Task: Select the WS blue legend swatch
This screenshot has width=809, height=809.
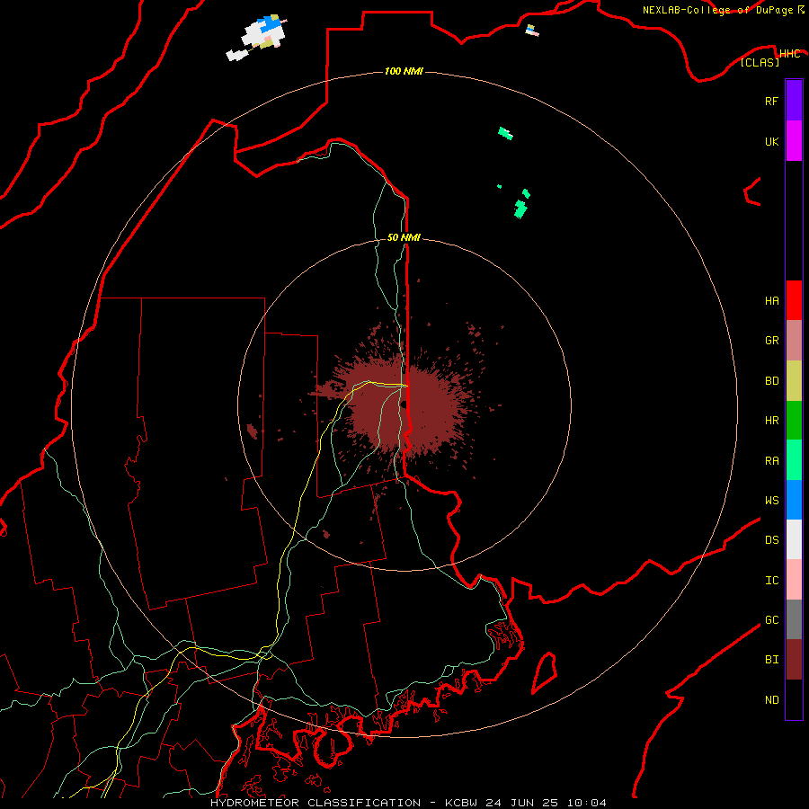Action: click(x=794, y=500)
